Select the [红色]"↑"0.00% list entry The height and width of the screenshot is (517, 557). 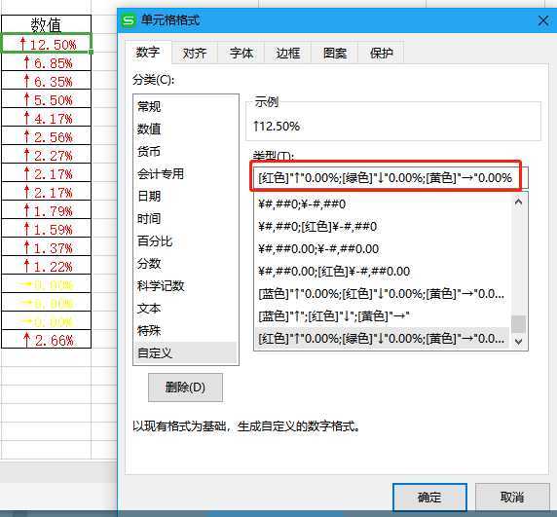(x=383, y=338)
